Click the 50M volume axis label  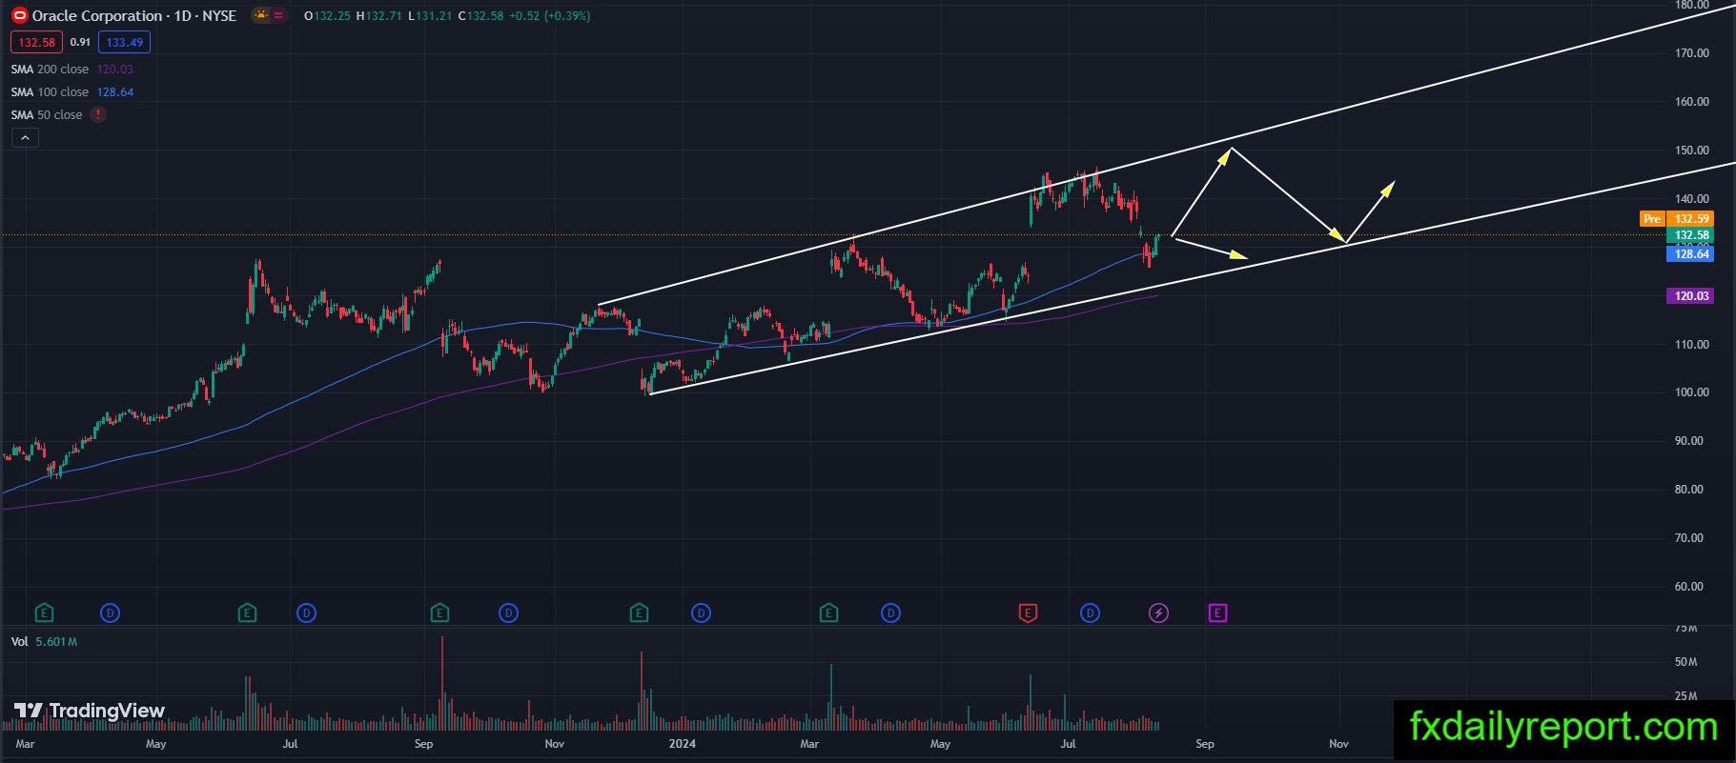point(1685,662)
